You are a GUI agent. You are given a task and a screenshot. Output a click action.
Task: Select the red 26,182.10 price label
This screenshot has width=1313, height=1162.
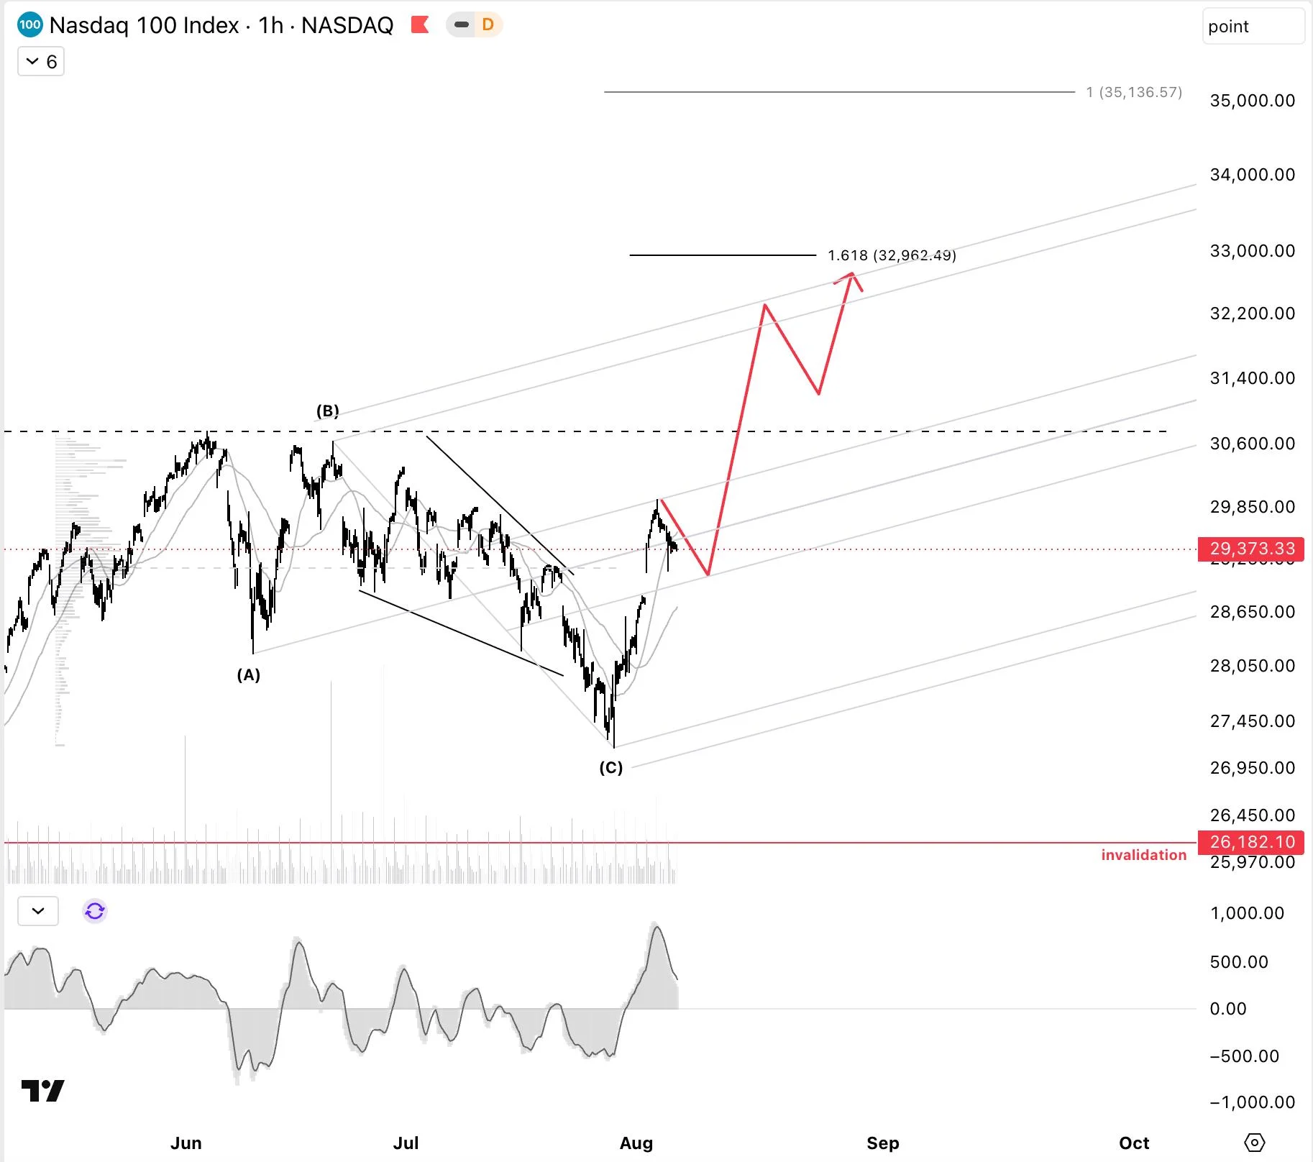click(x=1251, y=841)
